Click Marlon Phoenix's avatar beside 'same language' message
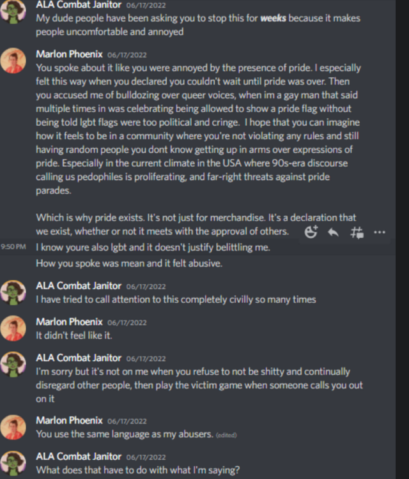Image resolution: width=409 pixels, height=479 pixels. (13, 427)
